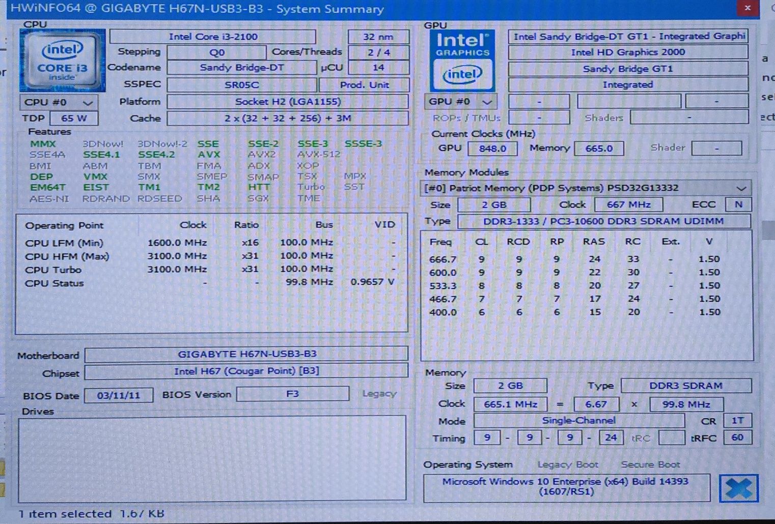
Task: Click the CPU LFM (Min) row
Action: (x=210, y=243)
